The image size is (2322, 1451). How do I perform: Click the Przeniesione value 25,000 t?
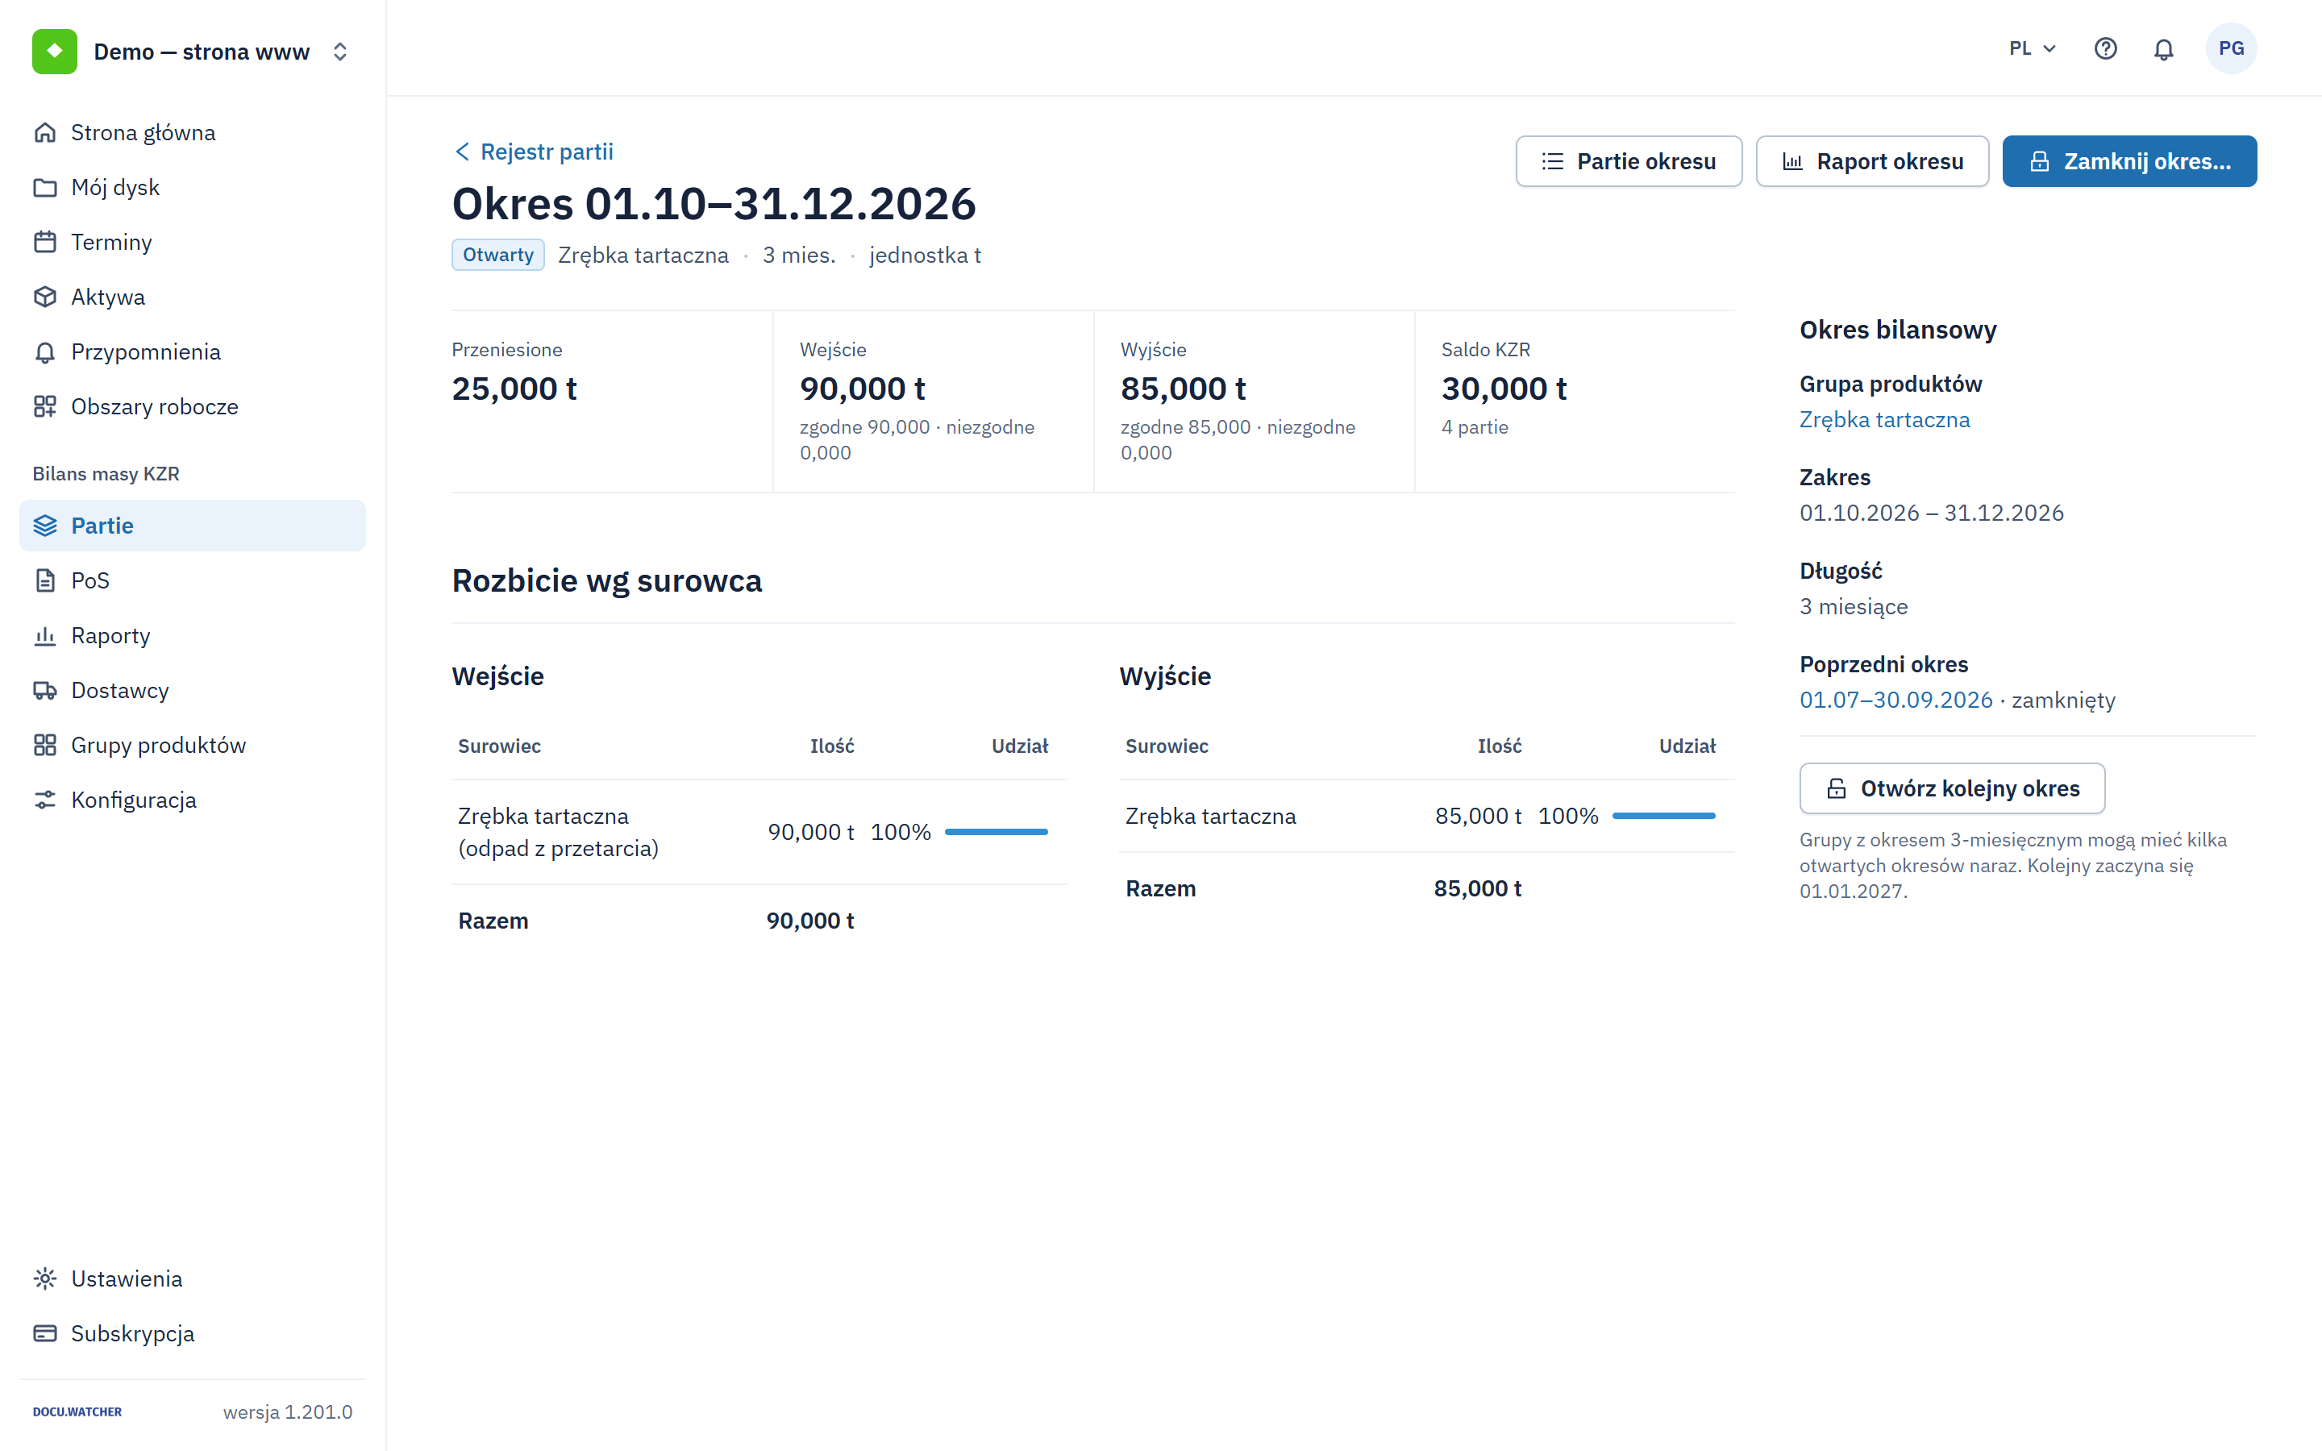(x=514, y=389)
